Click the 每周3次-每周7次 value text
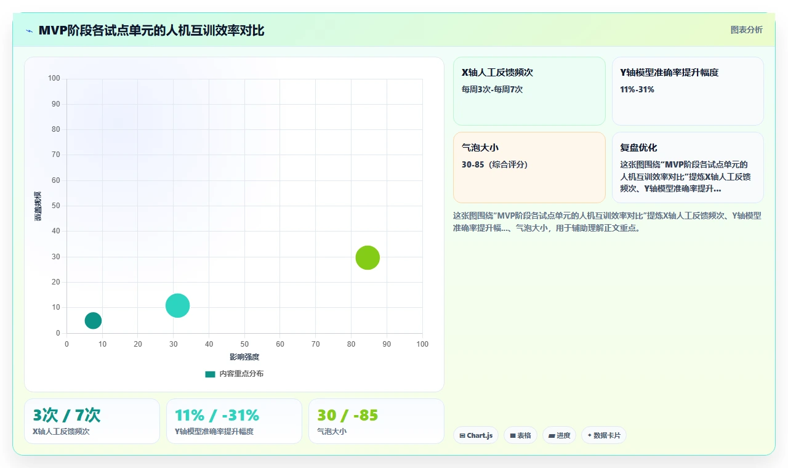 [x=492, y=89]
